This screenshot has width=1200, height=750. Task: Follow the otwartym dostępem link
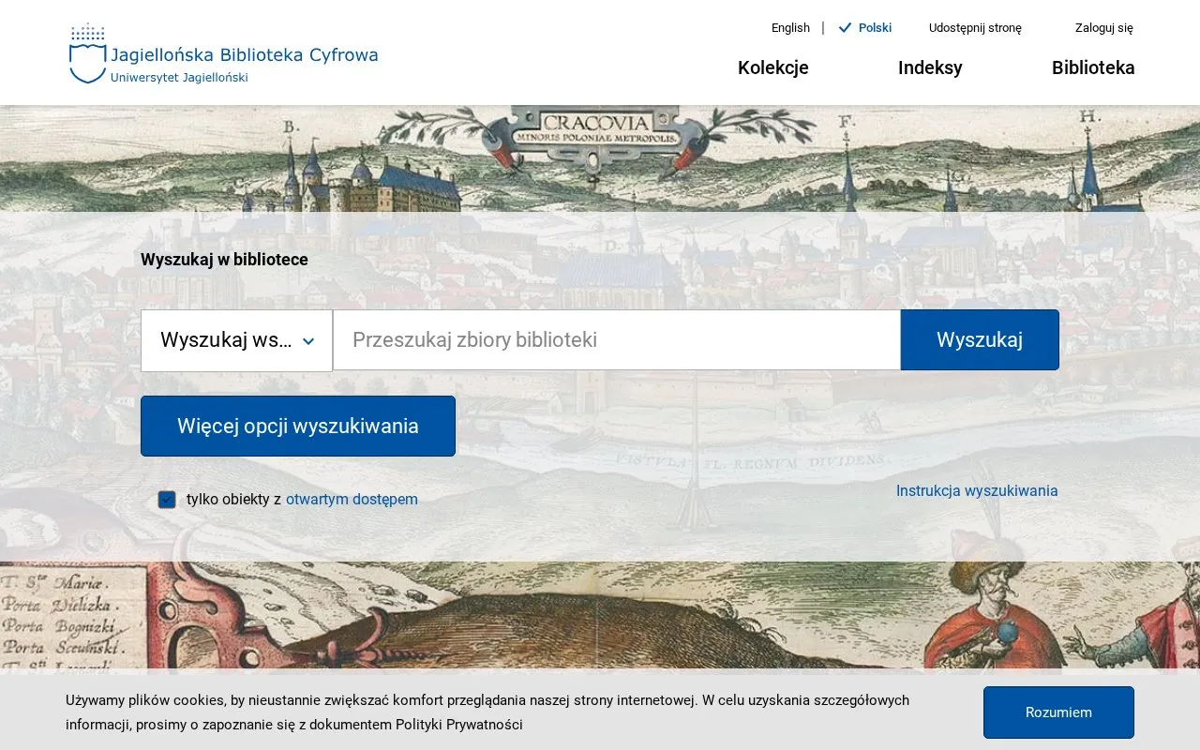coord(352,500)
